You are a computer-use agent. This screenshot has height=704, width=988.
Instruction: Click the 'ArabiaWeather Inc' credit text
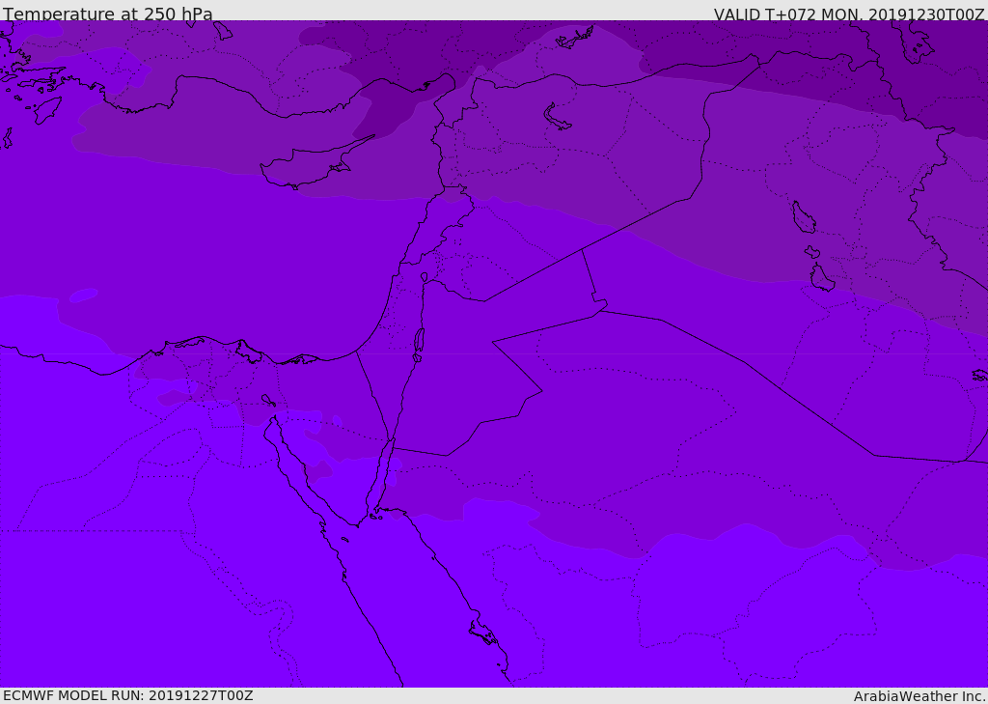919,696
